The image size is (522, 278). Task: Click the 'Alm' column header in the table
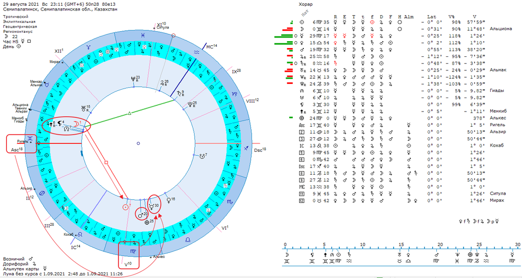[409, 17]
